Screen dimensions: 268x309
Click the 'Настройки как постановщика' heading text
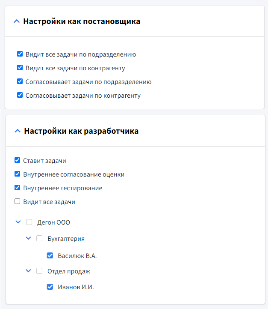pos(82,21)
